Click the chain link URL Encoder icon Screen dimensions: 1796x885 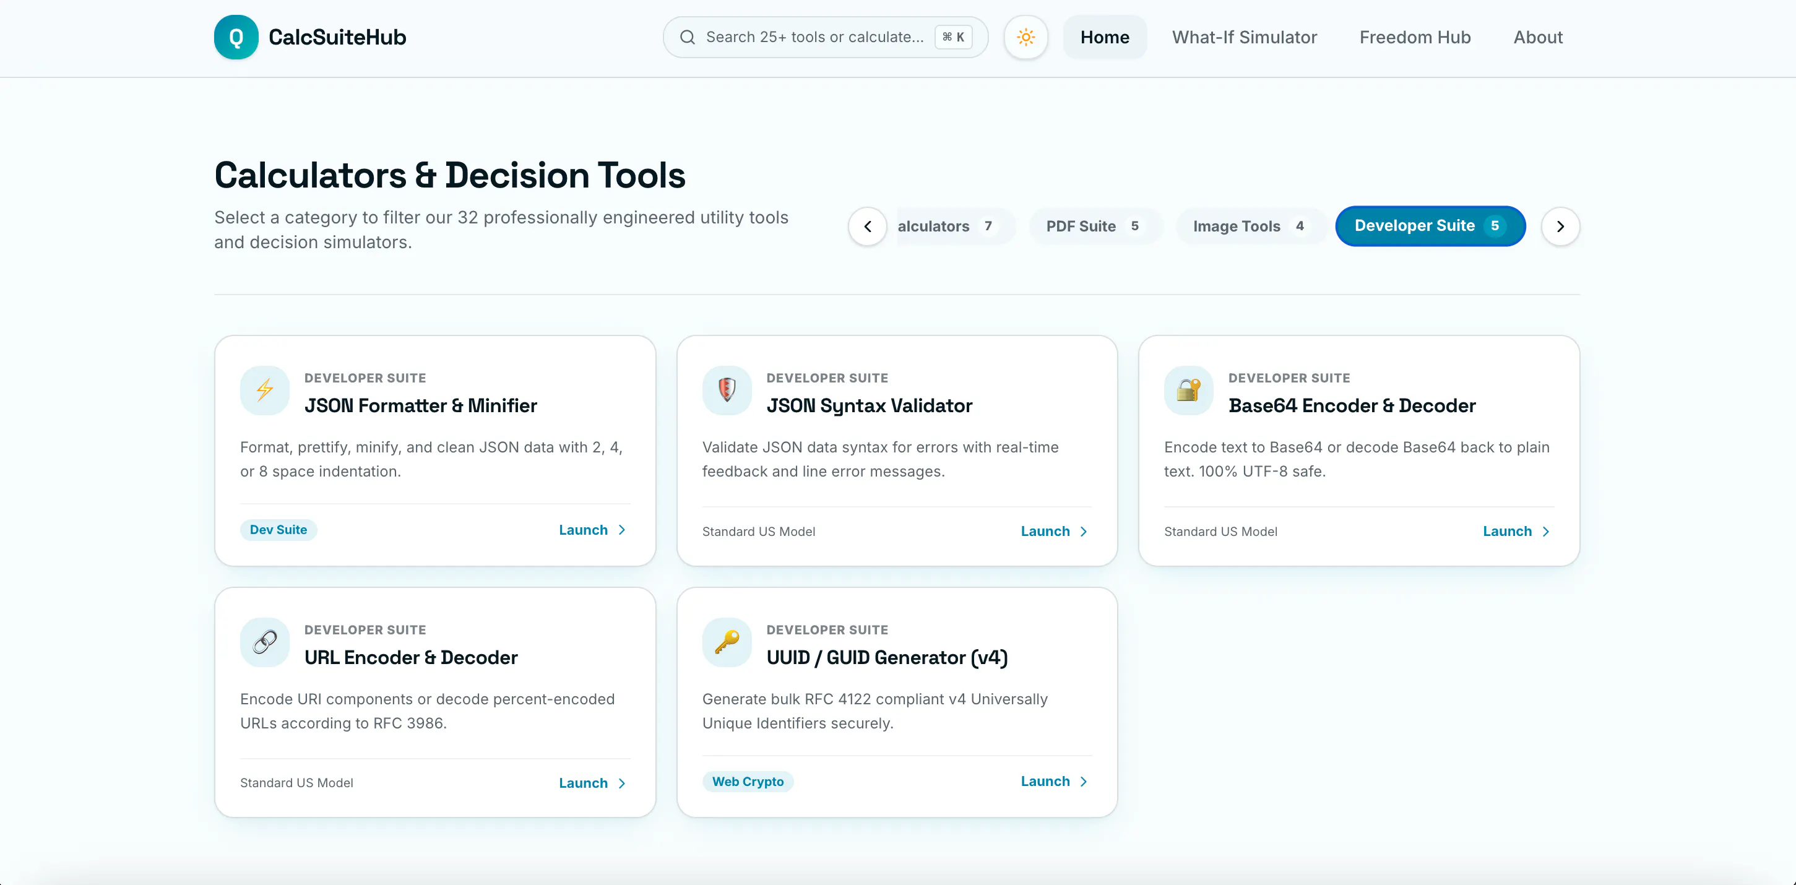pos(264,642)
